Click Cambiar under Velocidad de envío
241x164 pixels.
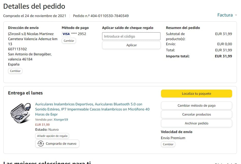coord(168,144)
